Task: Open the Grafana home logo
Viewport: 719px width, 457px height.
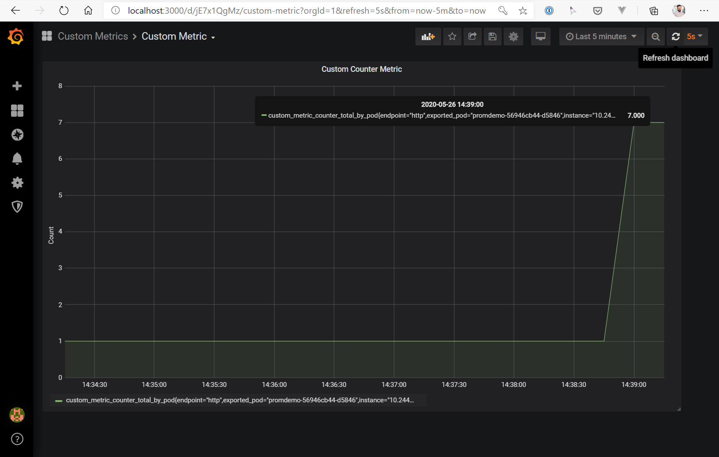Action: 16,37
